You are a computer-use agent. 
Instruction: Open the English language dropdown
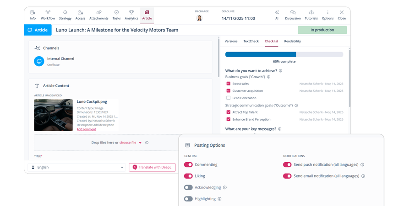(x=76, y=167)
